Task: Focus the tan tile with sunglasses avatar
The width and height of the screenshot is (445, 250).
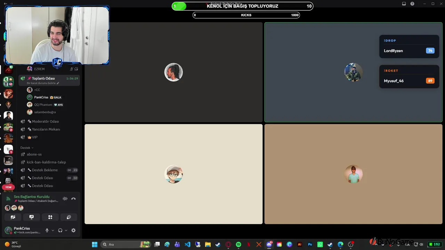Action: click(353, 174)
